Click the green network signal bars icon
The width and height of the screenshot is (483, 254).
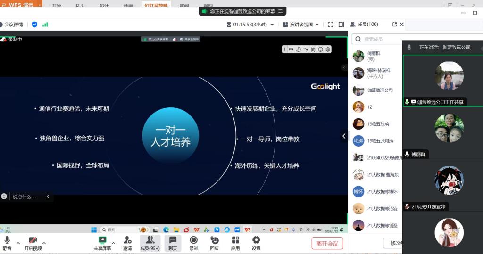(x=45, y=25)
